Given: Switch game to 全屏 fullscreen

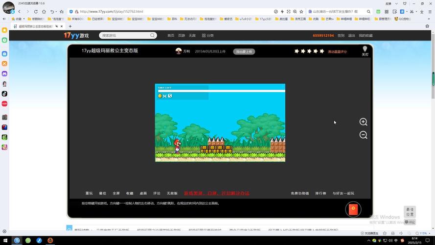Looking at the screenshot, I should click(x=116, y=194).
